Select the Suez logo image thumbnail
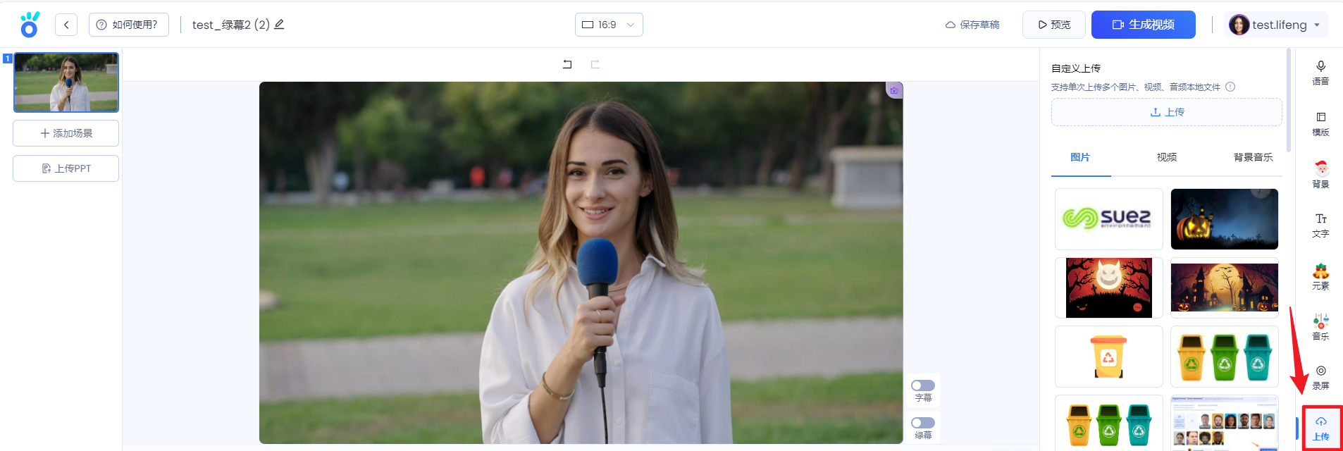Screen dimensions: 1343x451 point(1108,219)
